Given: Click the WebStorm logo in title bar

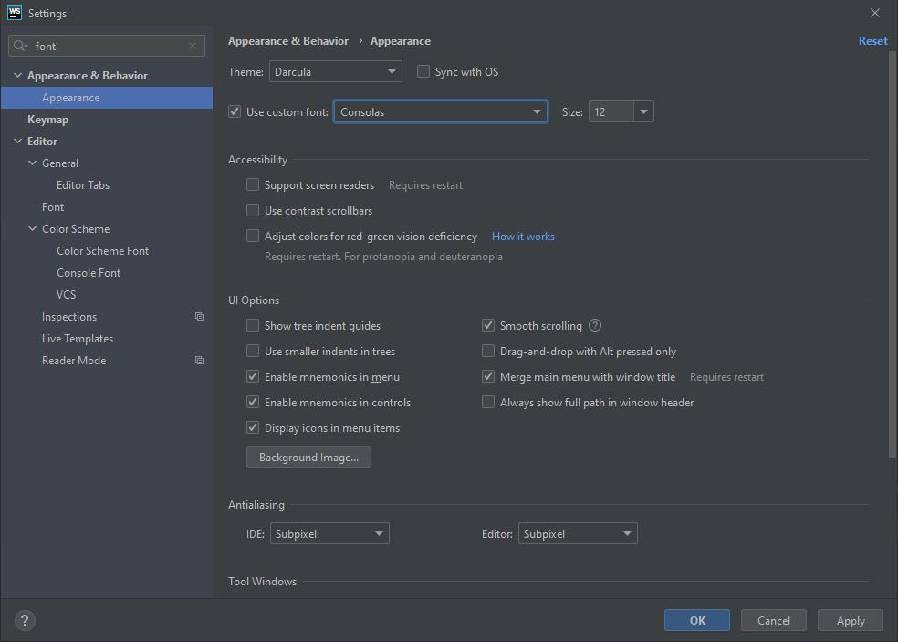Looking at the screenshot, I should [x=15, y=13].
